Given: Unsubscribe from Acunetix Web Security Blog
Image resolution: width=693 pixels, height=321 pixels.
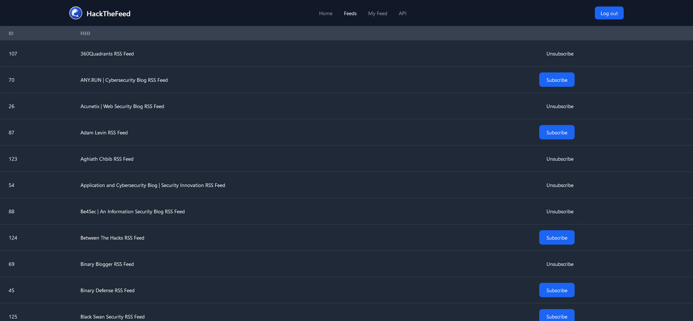Looking at the screenshot, I should click(560, 106).
